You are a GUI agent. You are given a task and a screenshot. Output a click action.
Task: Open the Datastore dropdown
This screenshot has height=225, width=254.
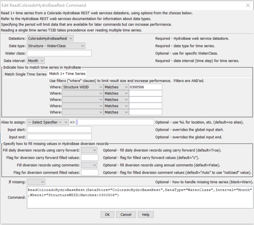[x=50, y=38]
